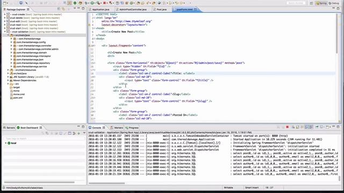Expand the crud-delete project
The width and height of the screenshot is (344, 193).
point(5,18)
